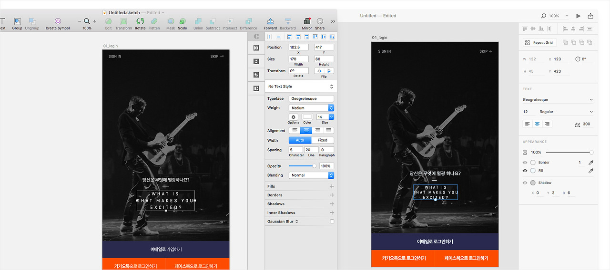This screenshot has height=270, width=610.
Task: Click the zoom magnifier in Sketch toolbar
Action: tap(87, 21)
